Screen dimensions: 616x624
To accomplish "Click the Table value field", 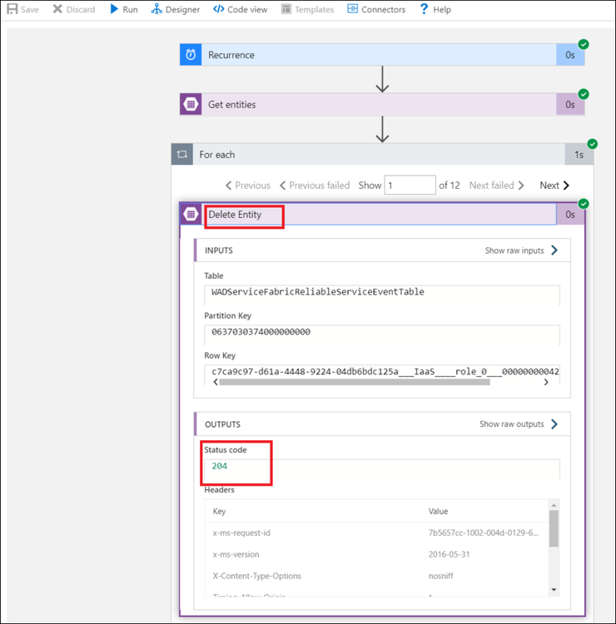I will click(x=382, y=295).
